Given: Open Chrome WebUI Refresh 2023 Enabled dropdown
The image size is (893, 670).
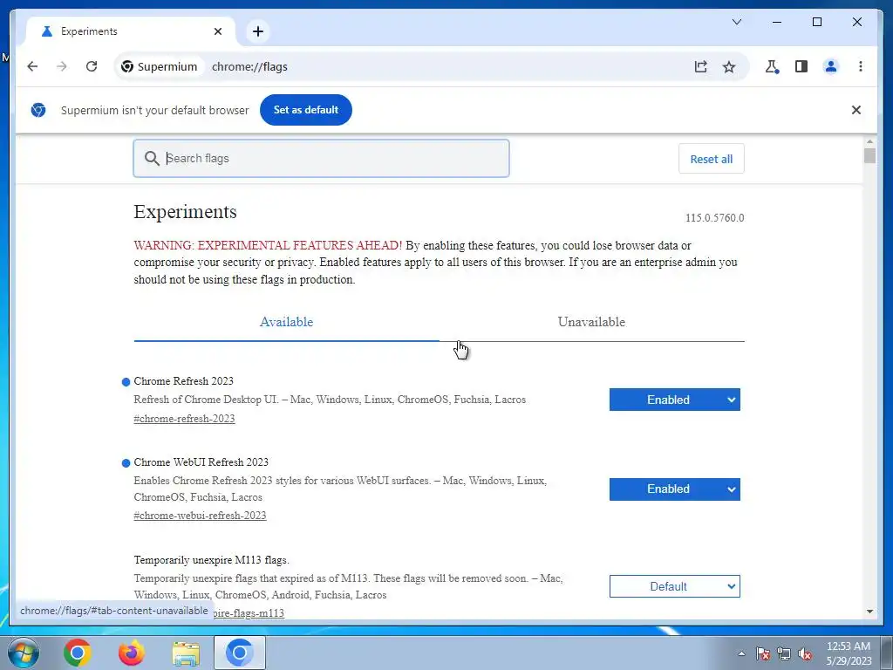Looking at the screenshot, I should [x=674, y=489].
